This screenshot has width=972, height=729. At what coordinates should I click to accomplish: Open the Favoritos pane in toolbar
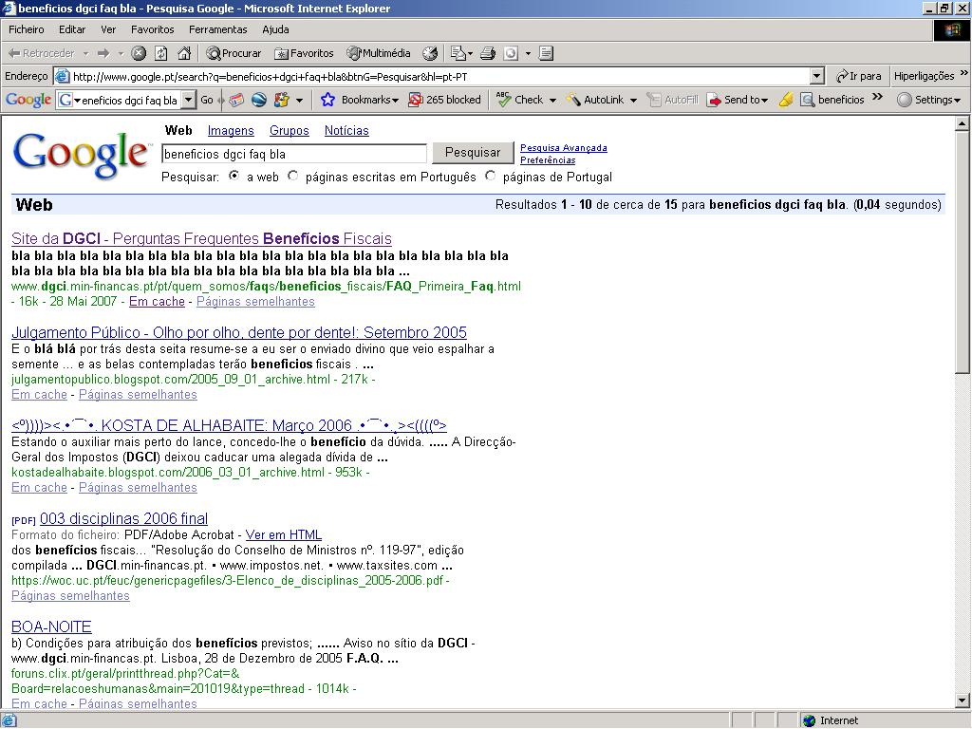305,53
